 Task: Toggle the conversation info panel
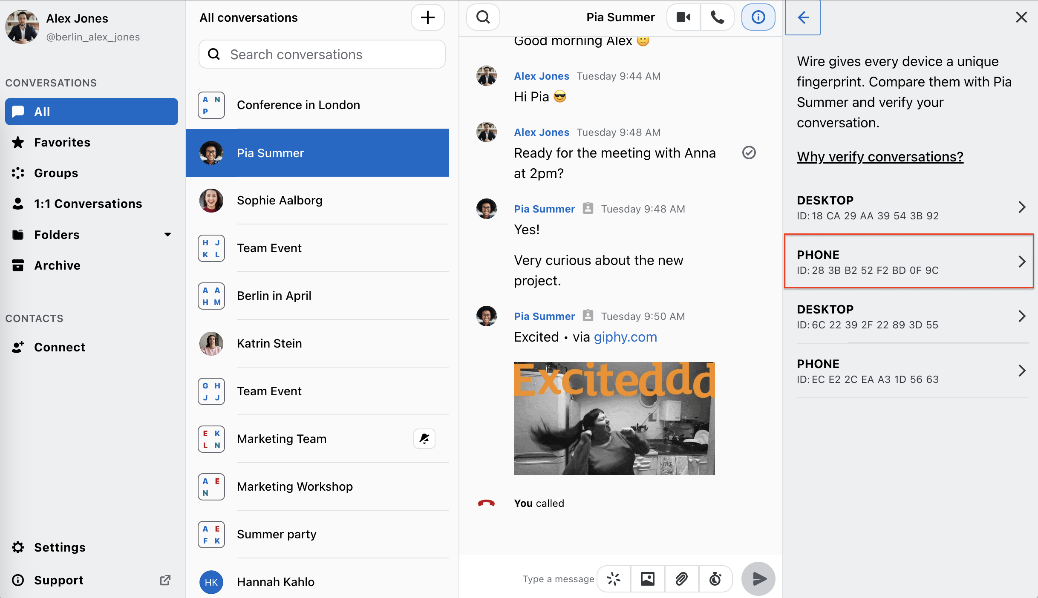coord(758,17)
